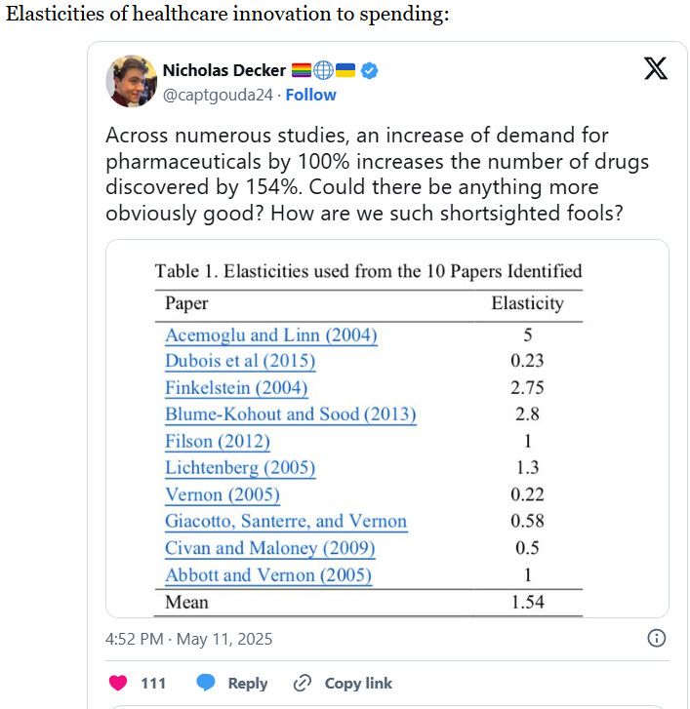
Task: Open the tweet info circle icon
Action: pyautogui.click(x=656, y=638)
